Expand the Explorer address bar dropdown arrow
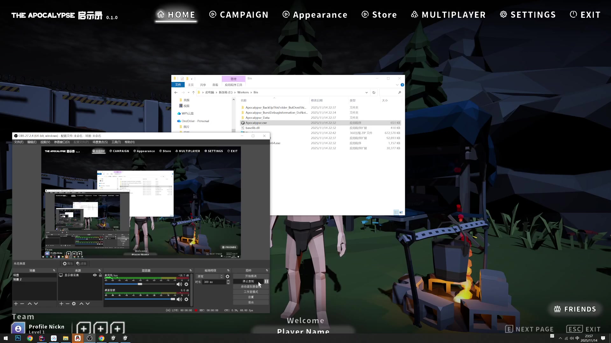Viewport: 611px width, 343px height. point(366,92)
